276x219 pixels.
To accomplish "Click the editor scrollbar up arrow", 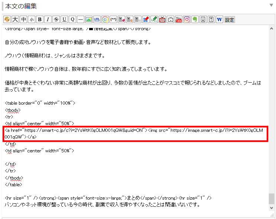I will (272, 28).
